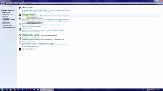This screenshot has width=163, height=91.
Task: Select Специальные возможности in the sidebar
Action: [x=9, y=27]
